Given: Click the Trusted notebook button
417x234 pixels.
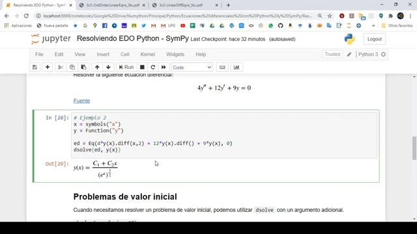Looking at the screenshot, I should click(x=332, y=54).
